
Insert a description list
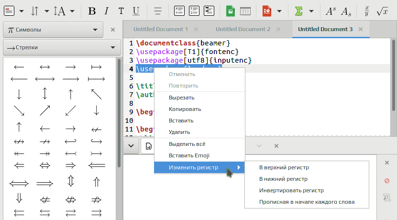pyautogui.click(x=209, y=11)
